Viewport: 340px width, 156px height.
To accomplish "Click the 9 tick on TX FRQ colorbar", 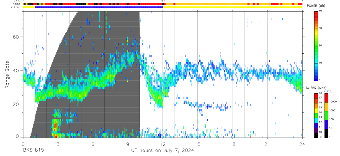I will tap(320, 137).
